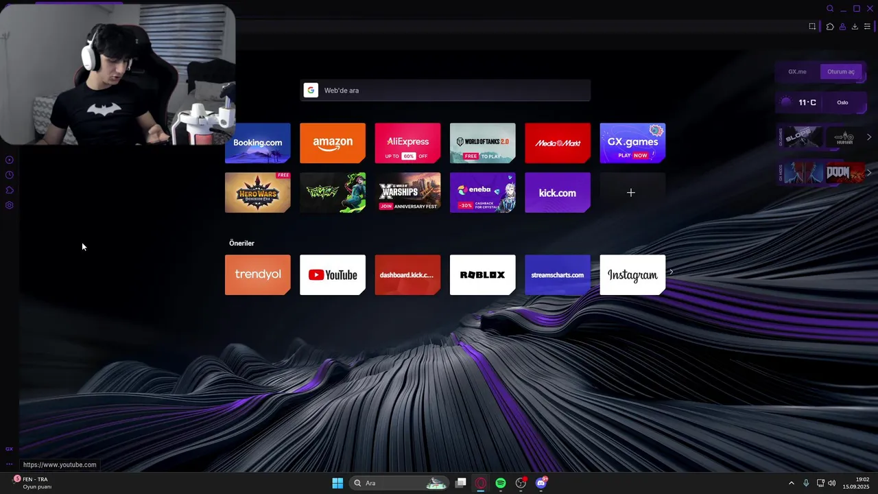Open the player icon in the sidebar
Screen dimensions: 878x494
tap(10, 160)
